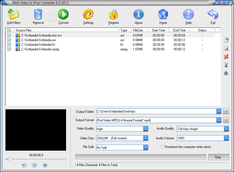
Task: Pause the preview video
Action: click(34, 165)
